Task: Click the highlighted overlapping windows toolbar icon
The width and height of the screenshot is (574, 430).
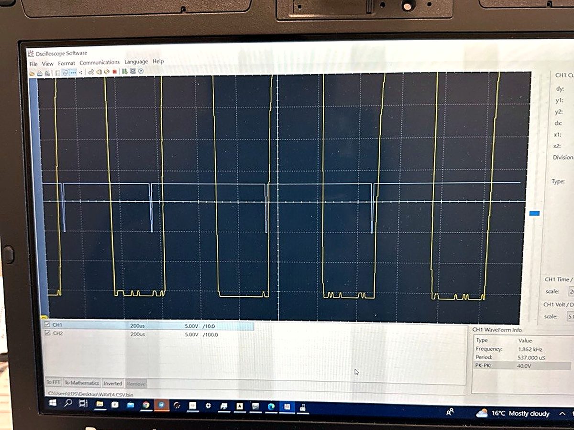Action: point(65,73)
